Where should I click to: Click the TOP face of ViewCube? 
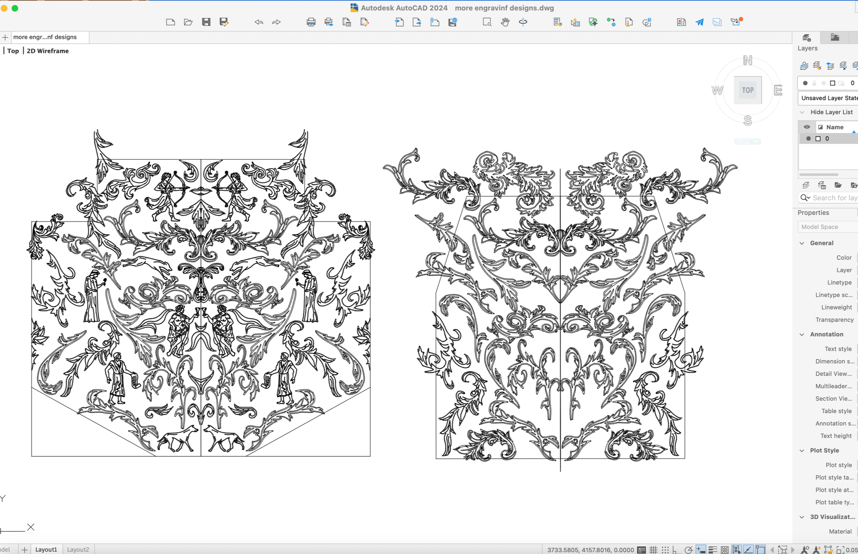point(748,90)
